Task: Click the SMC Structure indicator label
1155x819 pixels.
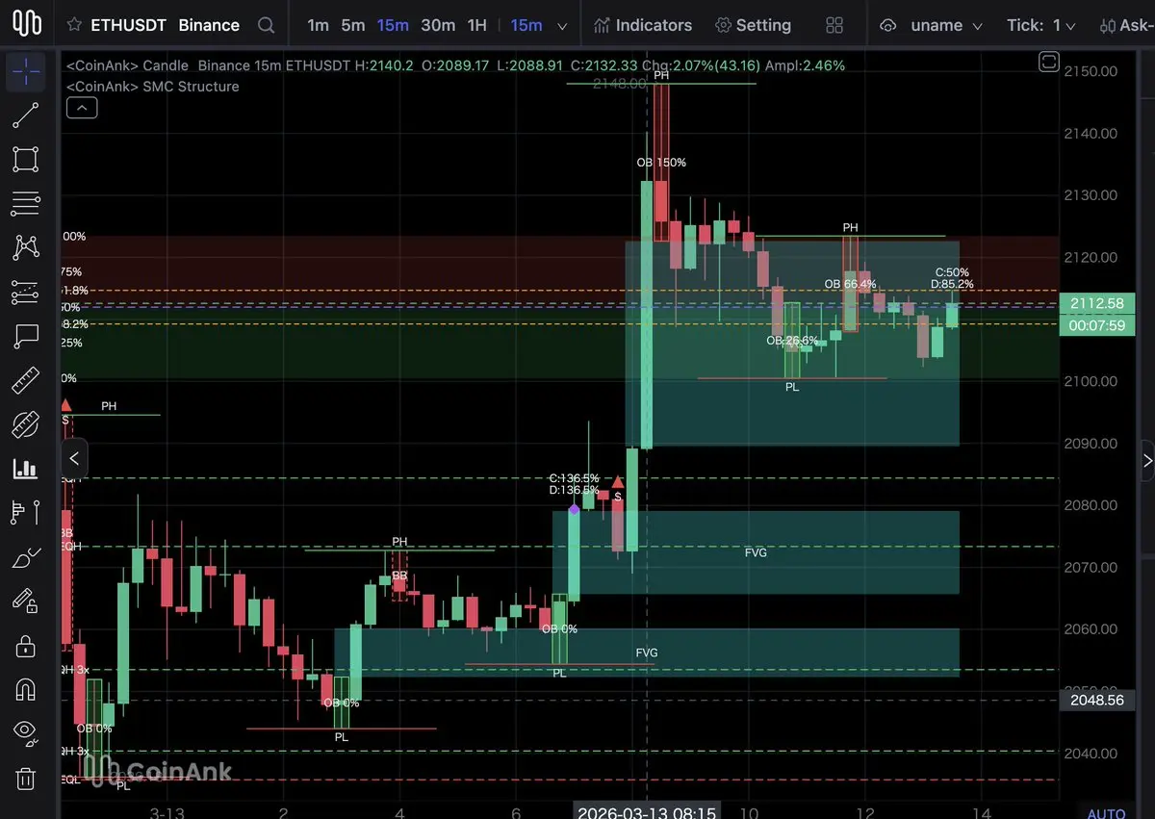Action: click(152, 87)
